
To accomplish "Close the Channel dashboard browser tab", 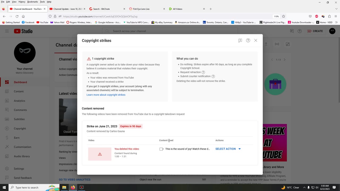I will point(44,9).
